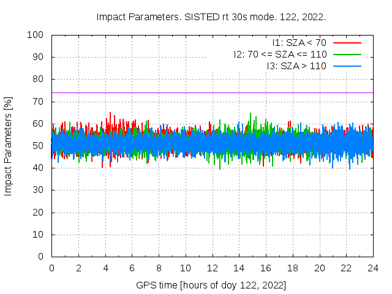
Task: Select the 'I1: SZA < 70' legend label
Action: 299,43
